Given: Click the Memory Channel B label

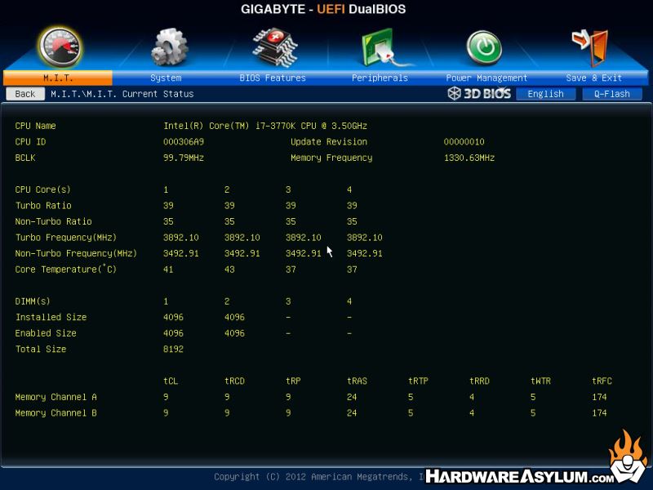Looking at the screenshot, I should tap(56, 413).
